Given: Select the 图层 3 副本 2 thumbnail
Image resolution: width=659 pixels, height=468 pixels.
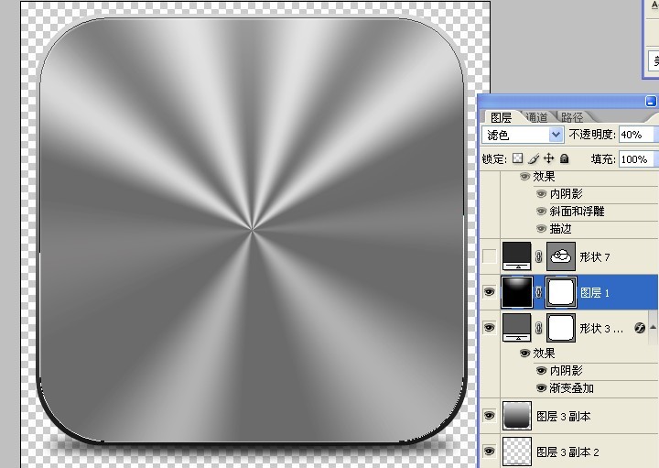Looking at the screenshot, I should click(x=517, y=452).
